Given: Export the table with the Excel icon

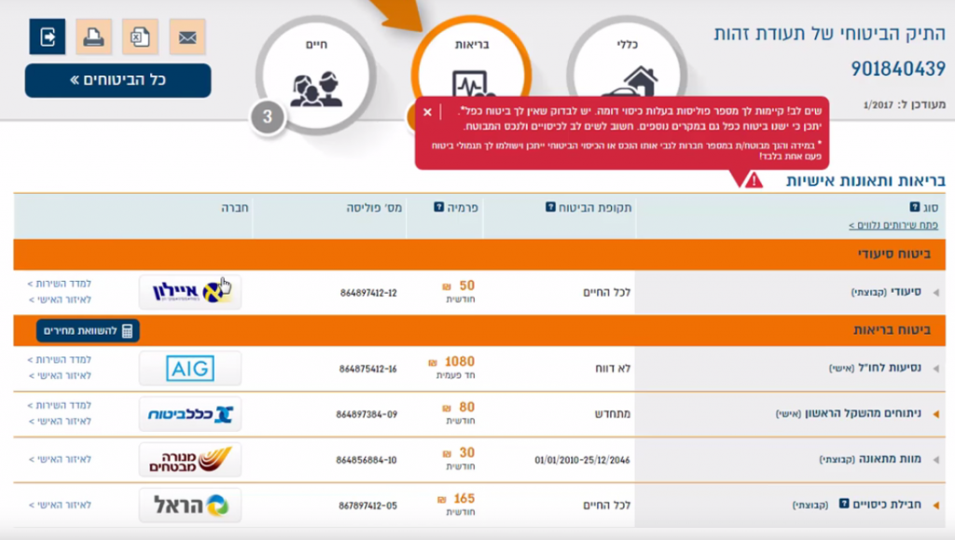Looking at the screenshot, I should [140, 37].
